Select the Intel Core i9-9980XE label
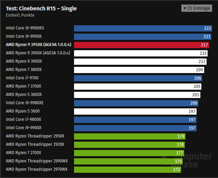The height and width of the screenshot is (178, 218). point(25,103)
